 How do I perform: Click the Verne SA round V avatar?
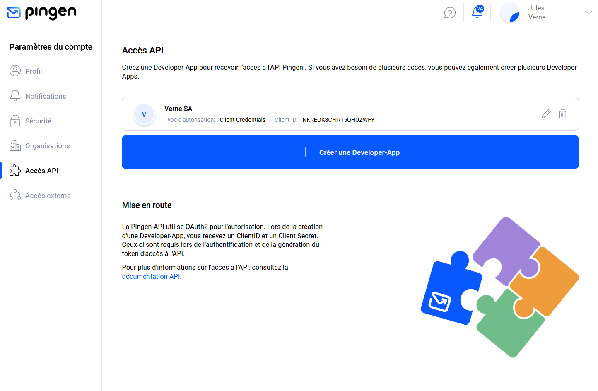tap(144, 114)
